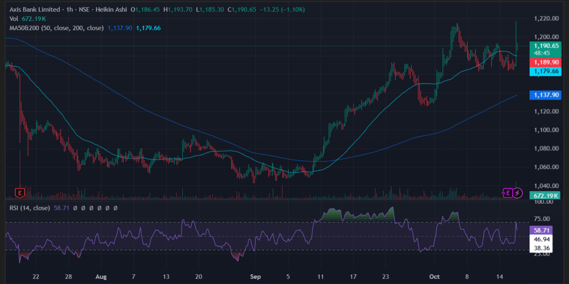Click the 46.94 RSI scale label

tap(541, 239)
